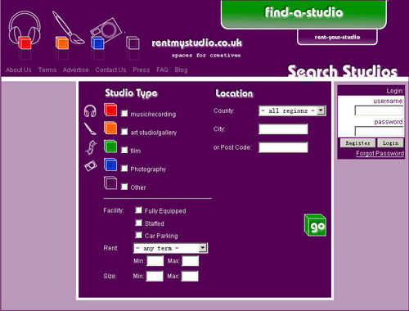The width and height of the screenshot is (409, 311).
Task: Enable the Staffed facility checkbox
Action: 138,223
